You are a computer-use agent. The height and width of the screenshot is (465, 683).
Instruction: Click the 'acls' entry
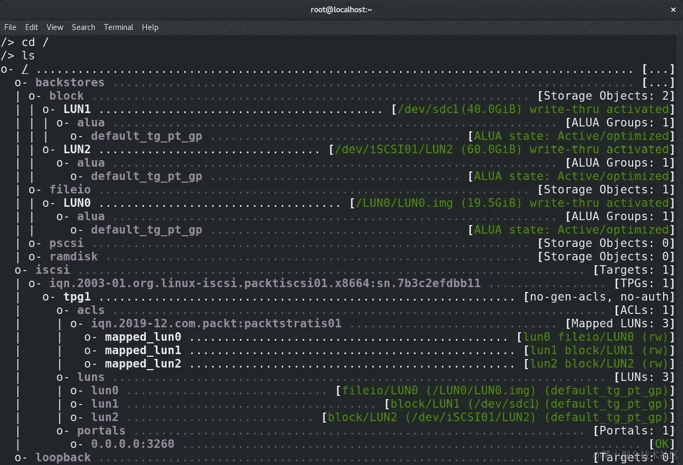click(91, 310)
